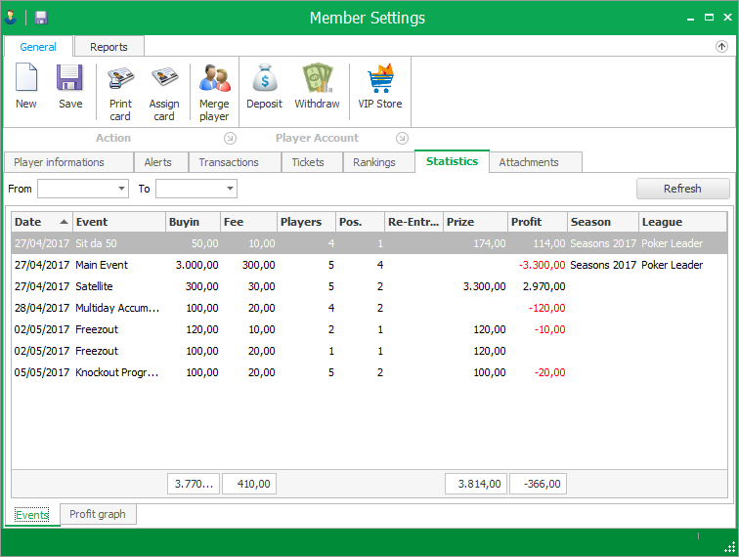Viewport: 739px width, 557px height.
Task: Click the Seasons 2017 cell of Main Event
Action: point(603,265)
